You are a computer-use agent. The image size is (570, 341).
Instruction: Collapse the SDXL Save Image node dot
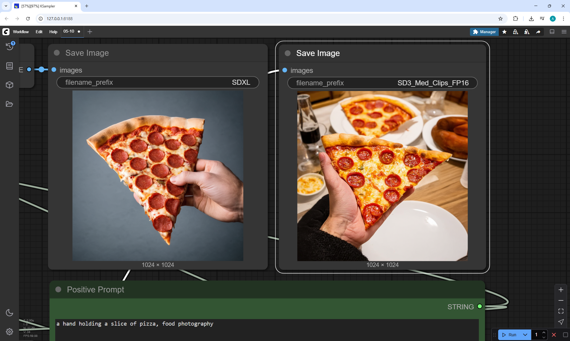(57, 53)
